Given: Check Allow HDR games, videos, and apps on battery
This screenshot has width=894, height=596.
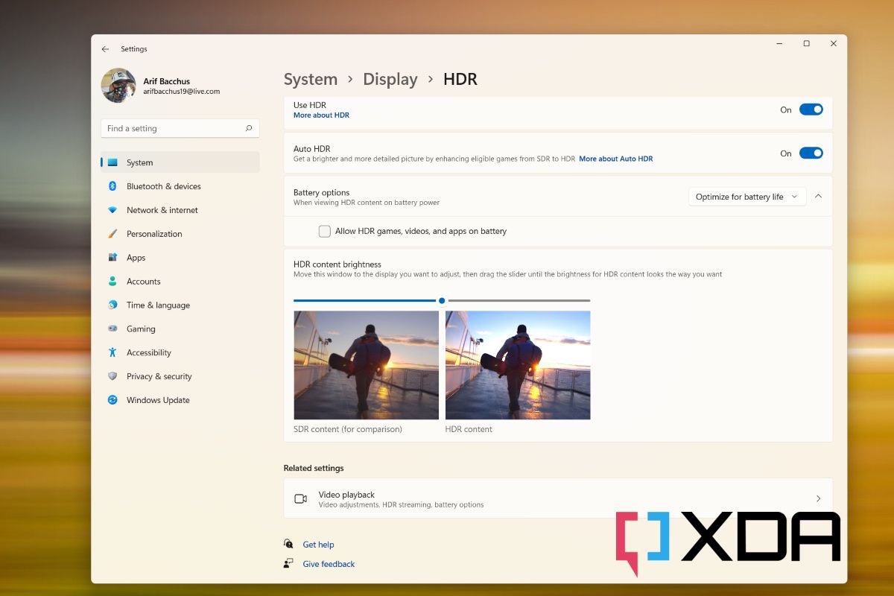Looking at the screenshot, I should 324,231.
